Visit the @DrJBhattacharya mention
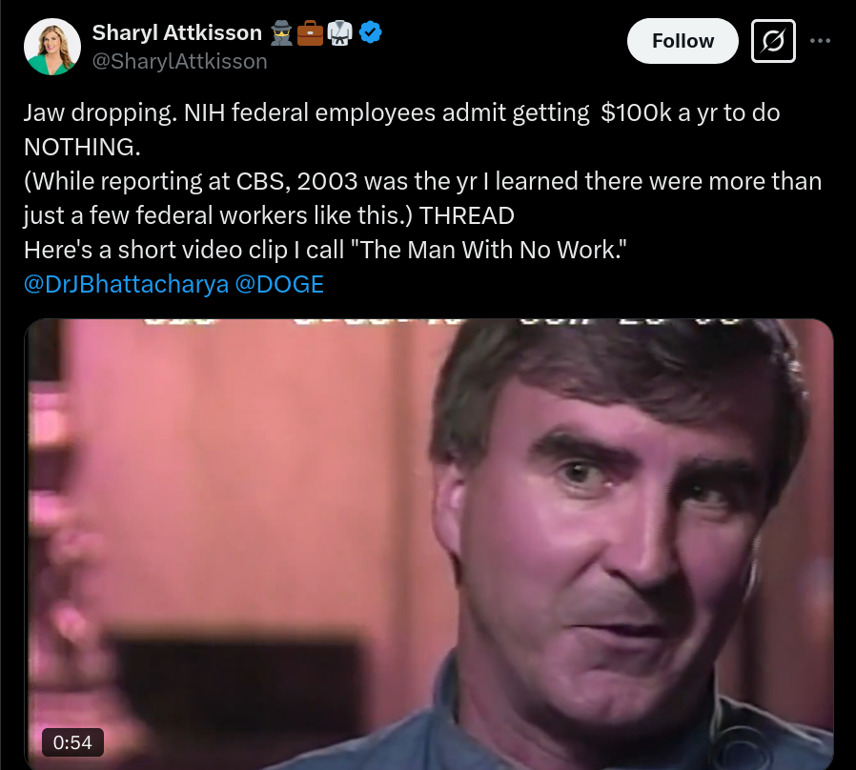This screenshot has width=856, height=770. click(126, 284)
